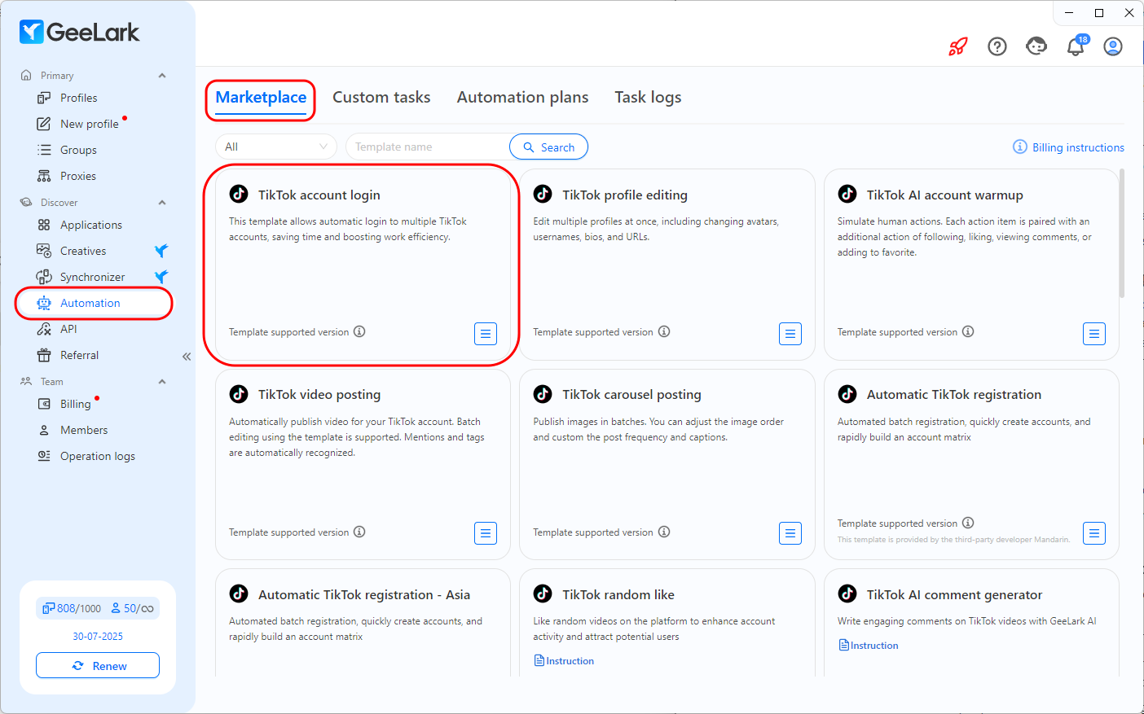Open details icon on TikTok carousel posting card
The width and height of the screenshot is (1144, 714).
(x=790, y=533)
